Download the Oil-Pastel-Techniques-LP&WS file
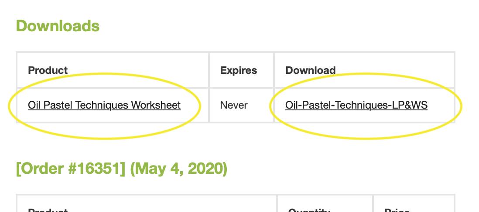Screen dimensions: 479x212 tap(356, 105)
